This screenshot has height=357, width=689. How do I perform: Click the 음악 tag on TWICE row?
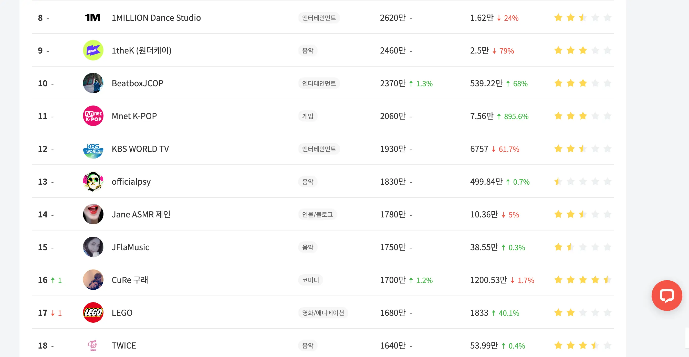[x=308, y=345]
